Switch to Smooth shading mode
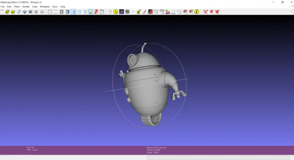The image size is (294, 160). click(x=85, y=12)
